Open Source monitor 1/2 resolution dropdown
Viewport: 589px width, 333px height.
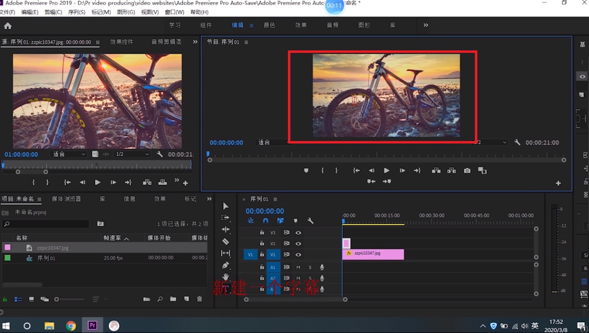(132, 154)
